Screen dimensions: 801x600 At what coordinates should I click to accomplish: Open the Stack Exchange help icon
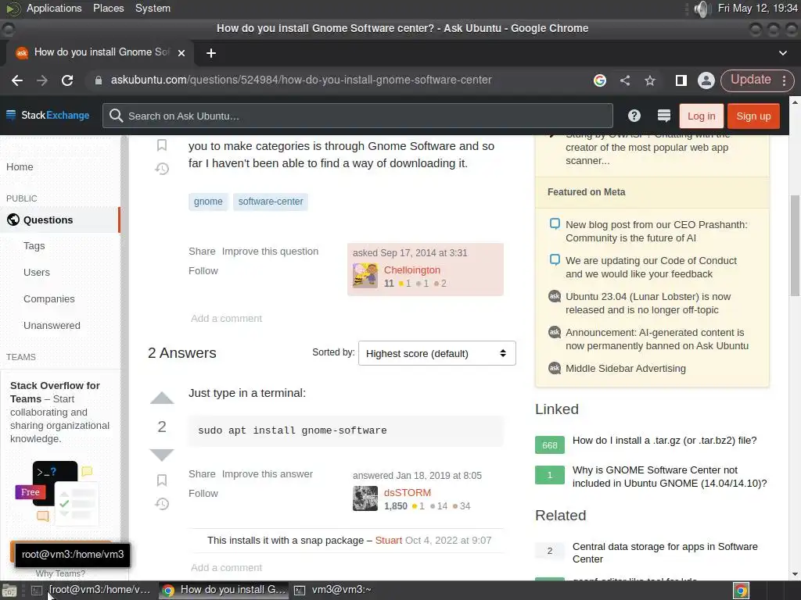(x=634, y=116)
